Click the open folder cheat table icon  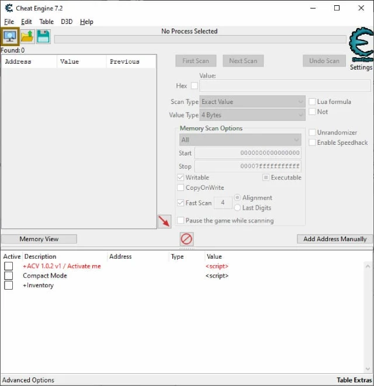(x=27, y=37)
